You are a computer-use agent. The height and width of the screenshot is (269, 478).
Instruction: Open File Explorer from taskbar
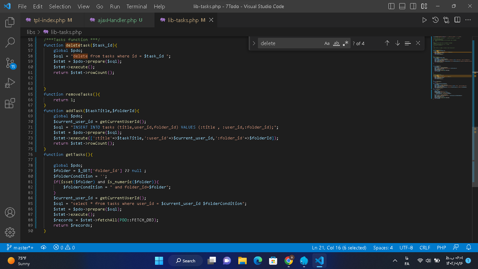click(x=242, y=261)
